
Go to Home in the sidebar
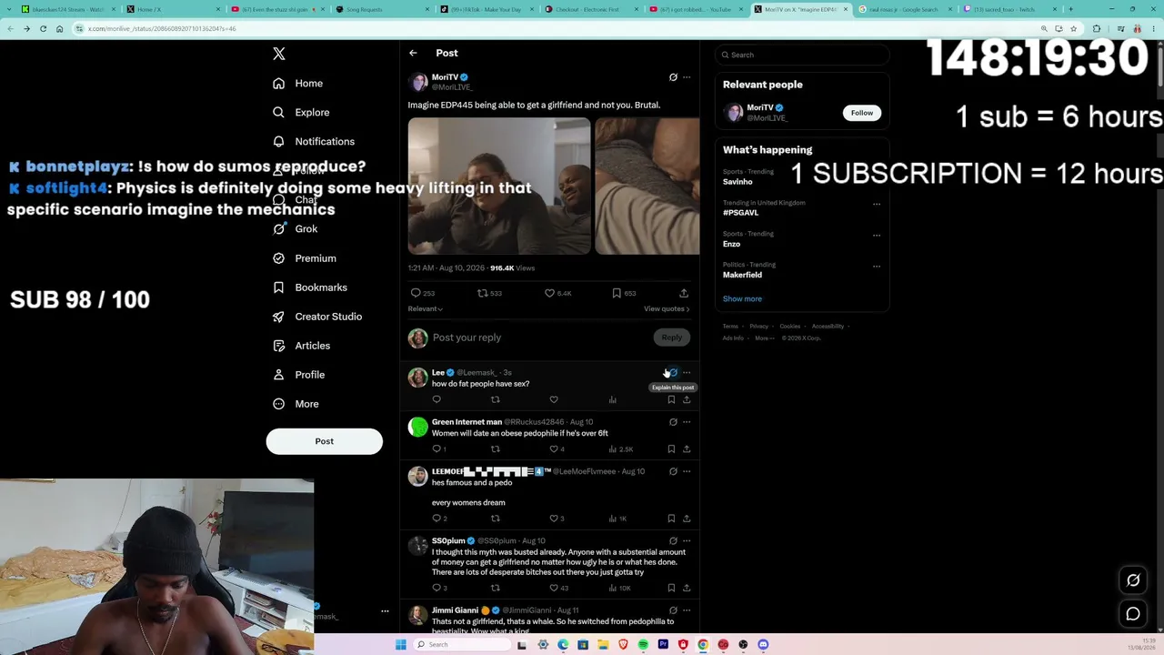click(x=298, y=84)
